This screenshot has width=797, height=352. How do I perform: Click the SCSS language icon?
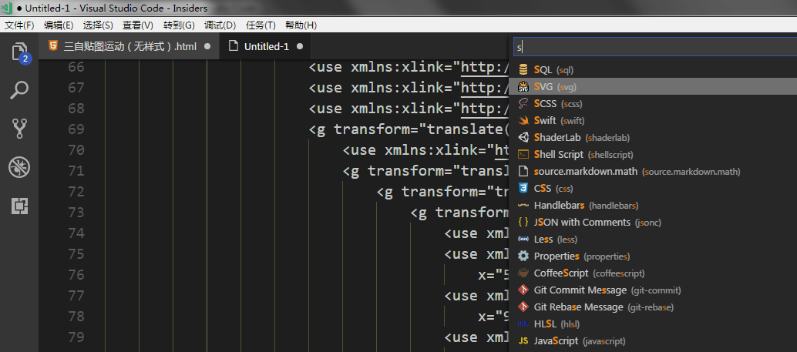tap(523, 104)
